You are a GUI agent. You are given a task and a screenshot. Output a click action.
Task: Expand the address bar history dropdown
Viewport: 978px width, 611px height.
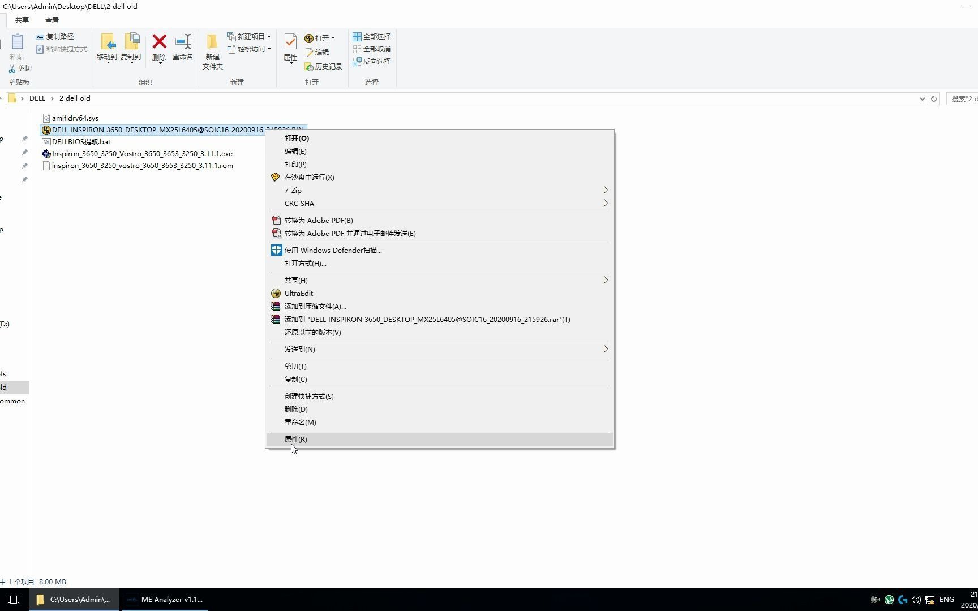point(923,98)
